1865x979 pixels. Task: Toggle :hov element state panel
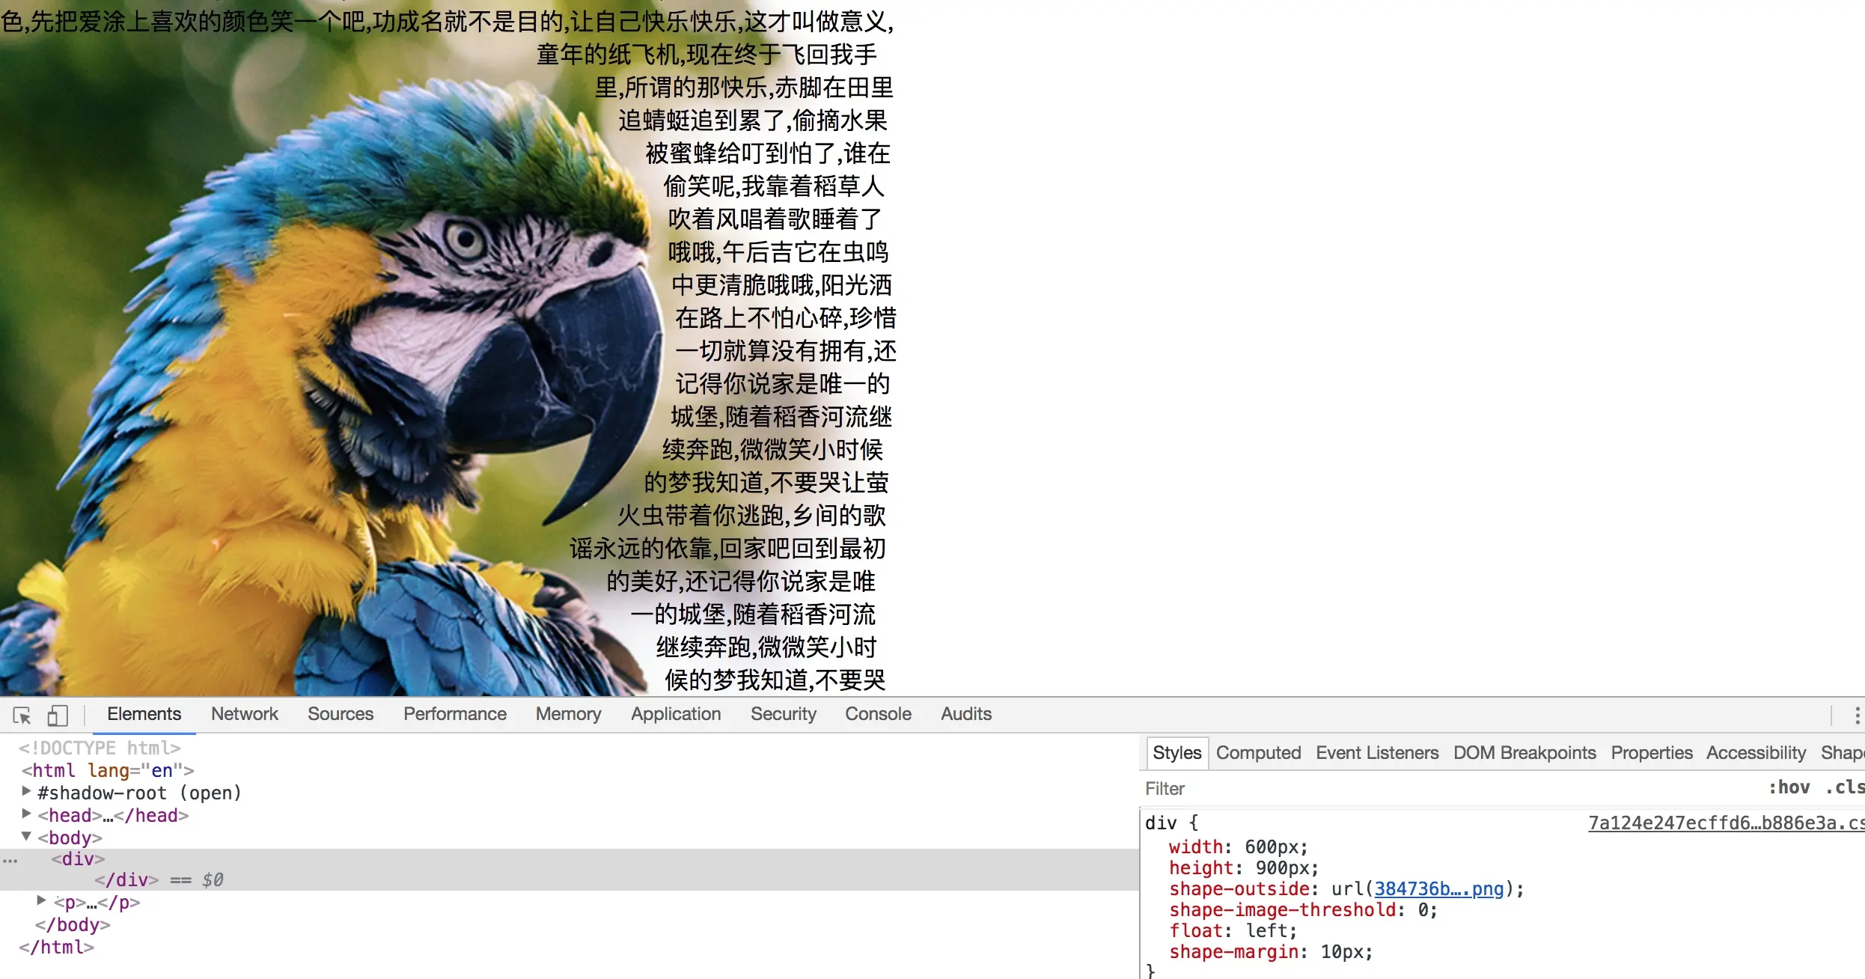tap(1789, 787)
